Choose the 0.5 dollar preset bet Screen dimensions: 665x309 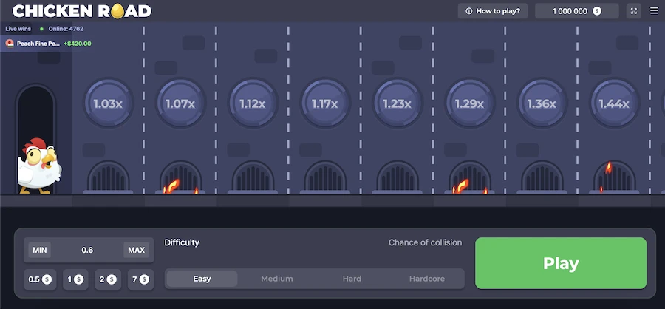(x=39, y=279)
